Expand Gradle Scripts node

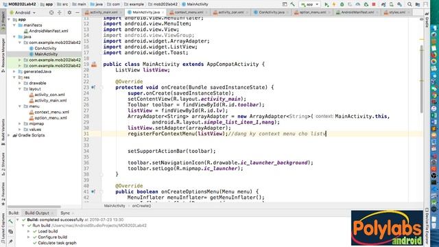9,135
